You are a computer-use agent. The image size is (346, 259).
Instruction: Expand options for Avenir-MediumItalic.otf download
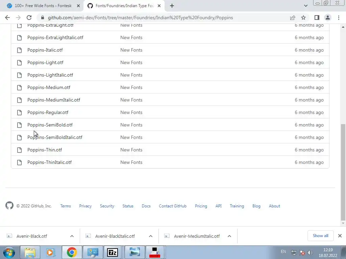229,236
